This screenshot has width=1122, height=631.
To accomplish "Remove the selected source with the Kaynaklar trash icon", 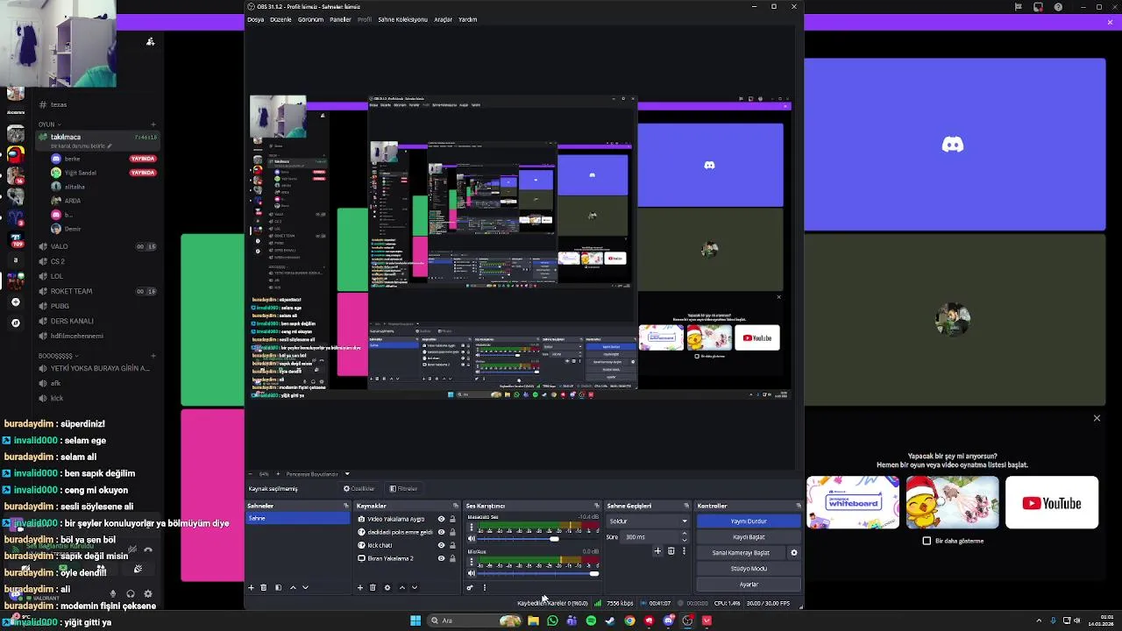I will (x=373, y=587).
